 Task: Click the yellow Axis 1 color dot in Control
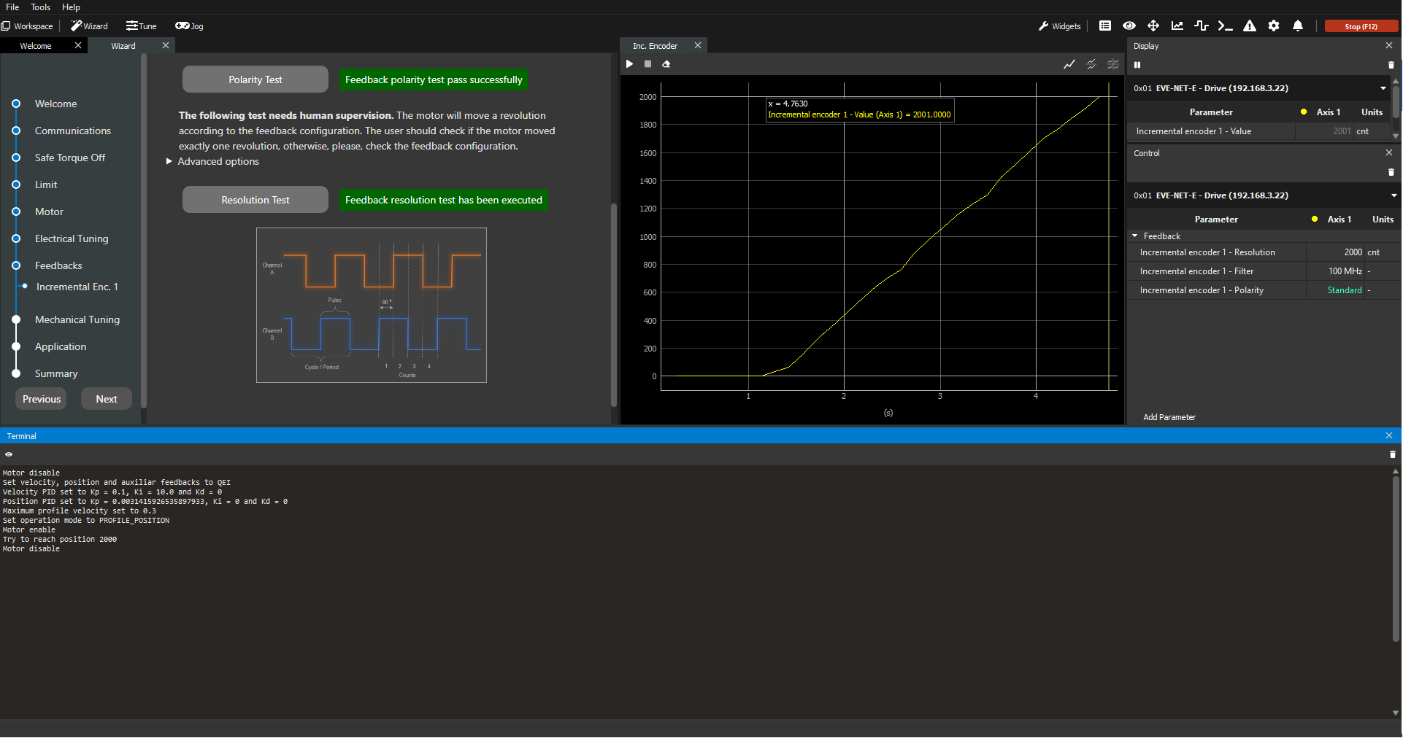[1315, 220]
